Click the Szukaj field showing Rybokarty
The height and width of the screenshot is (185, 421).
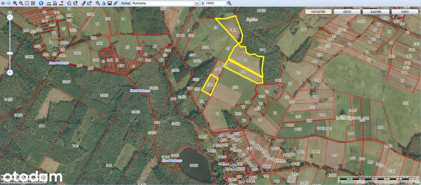(163, 3)
